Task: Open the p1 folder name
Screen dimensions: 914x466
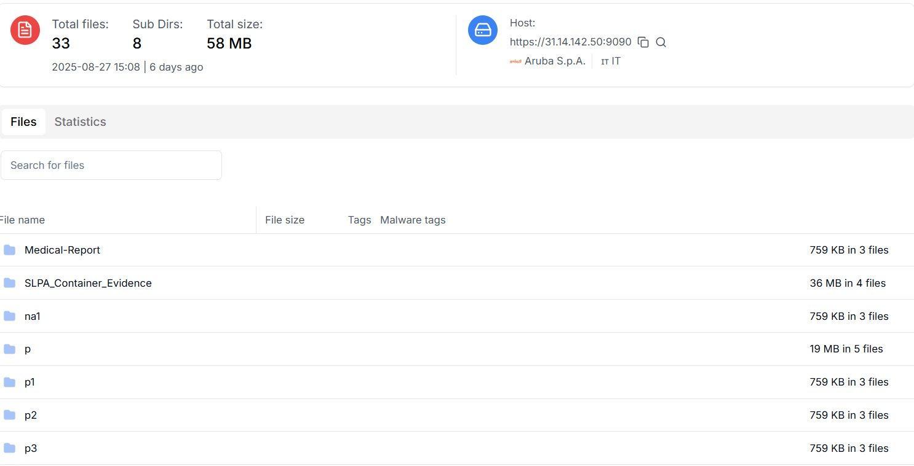Action: pyautogui.click(x=30, y=382)
